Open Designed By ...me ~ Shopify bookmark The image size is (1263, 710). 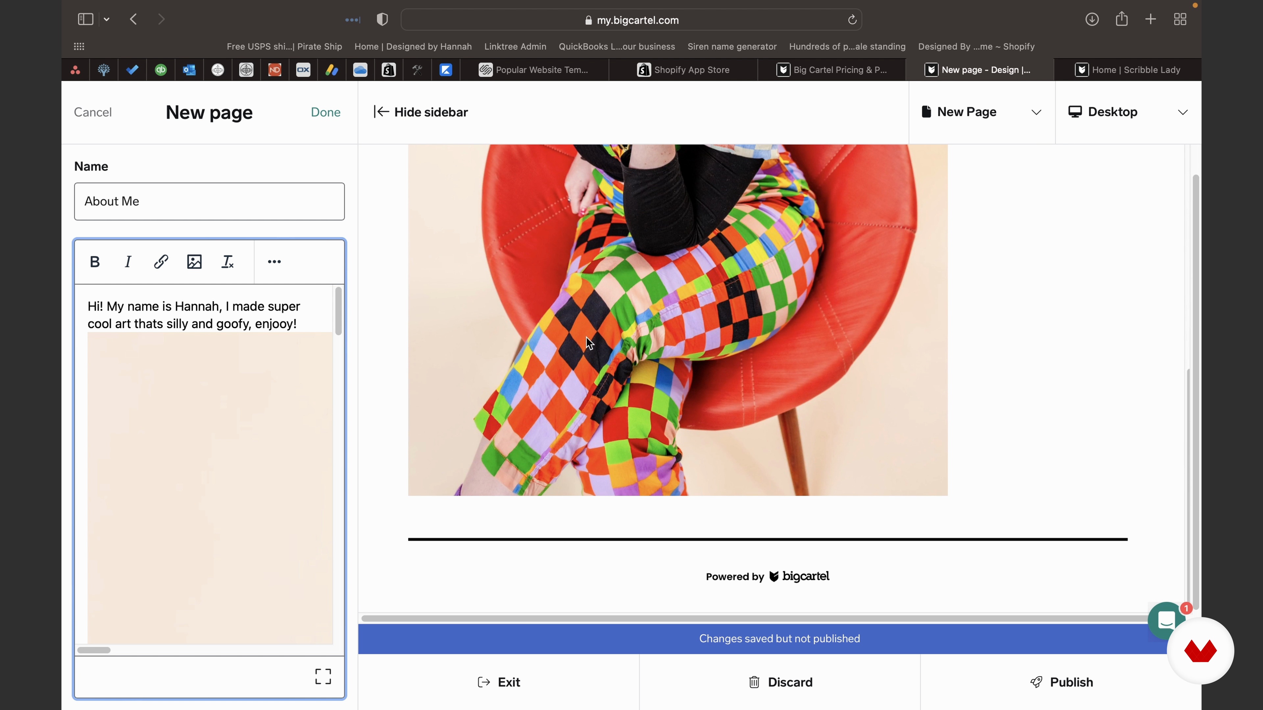[x=976, y=47]
